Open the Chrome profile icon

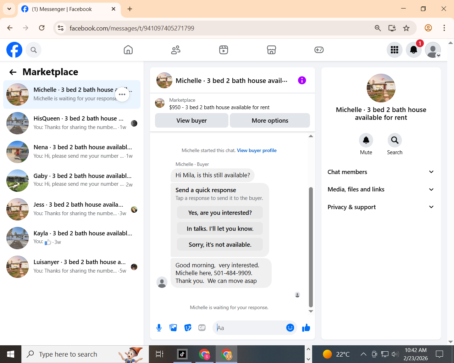point(428,28)
